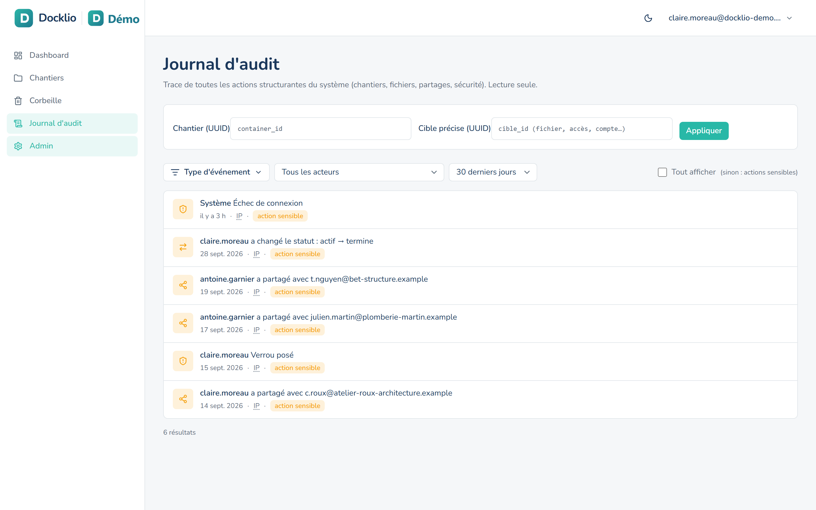Click the Chantiers folder icon
Image resolution: width=816 pixels, height=510 pixels.
[18, 78]
